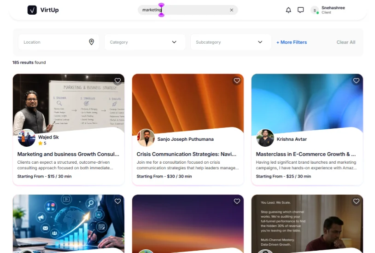
Task: Click the purple sunset gradient cover image
Action: [x=188, y=224]
